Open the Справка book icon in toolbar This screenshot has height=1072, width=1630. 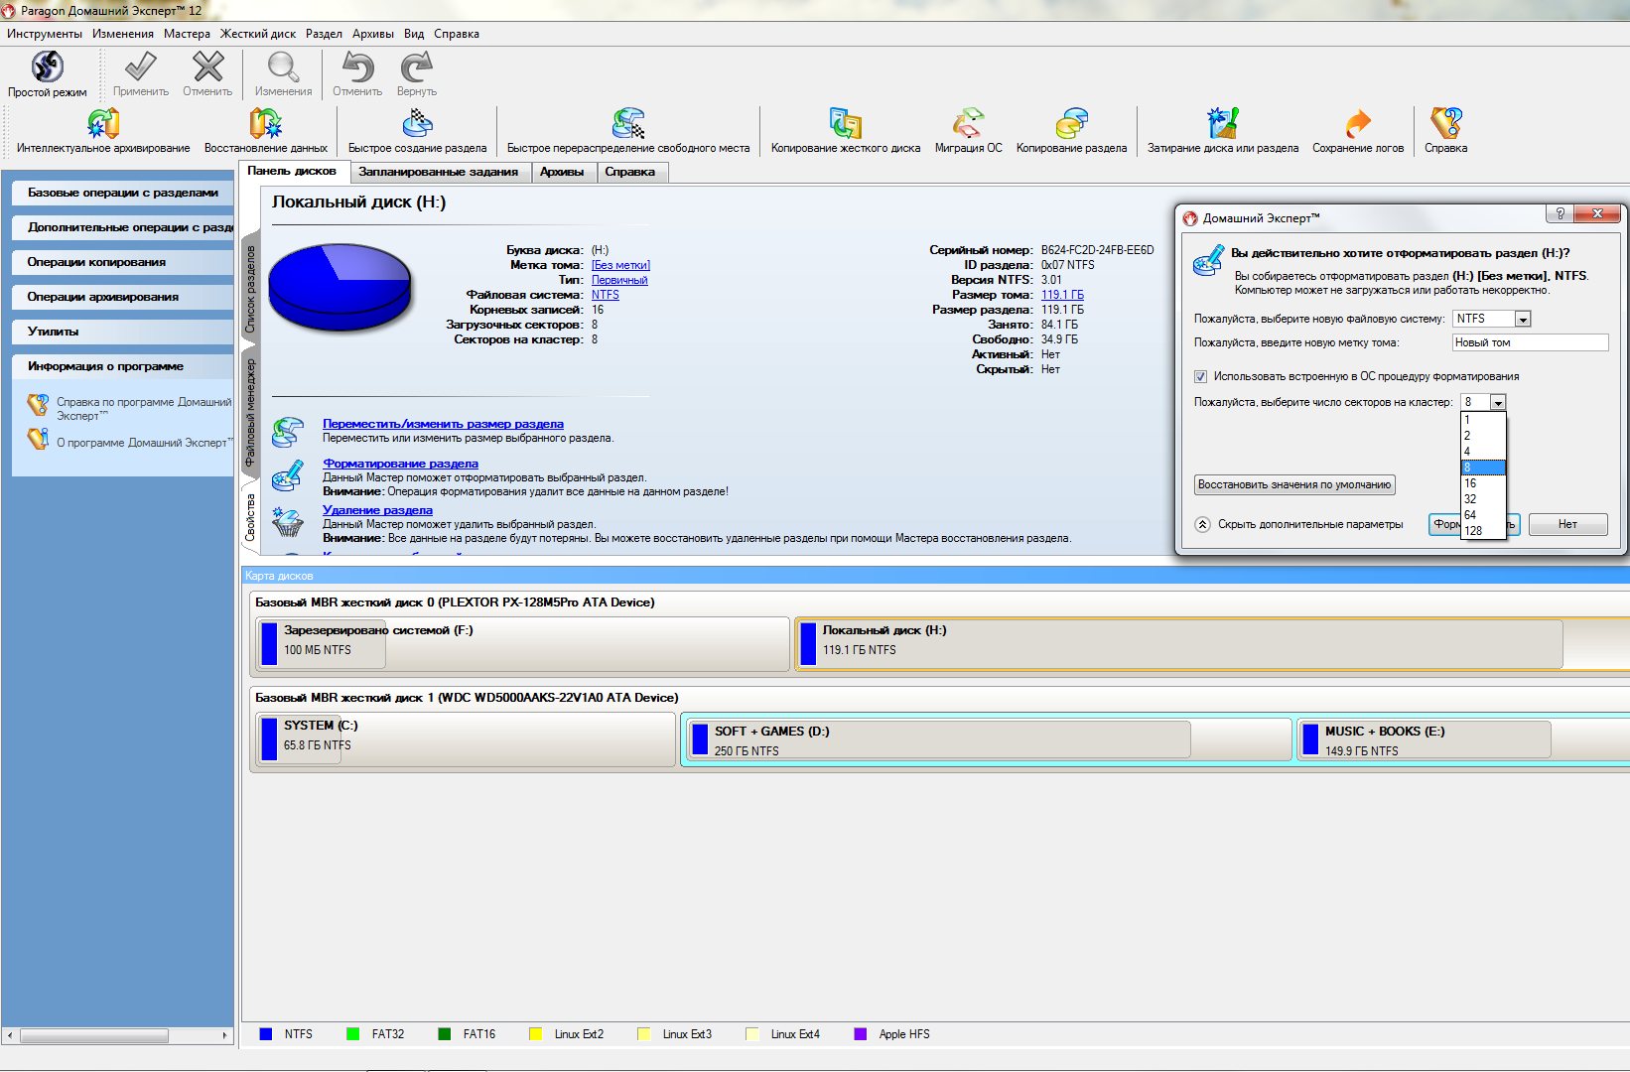[x=1445, y=123]
